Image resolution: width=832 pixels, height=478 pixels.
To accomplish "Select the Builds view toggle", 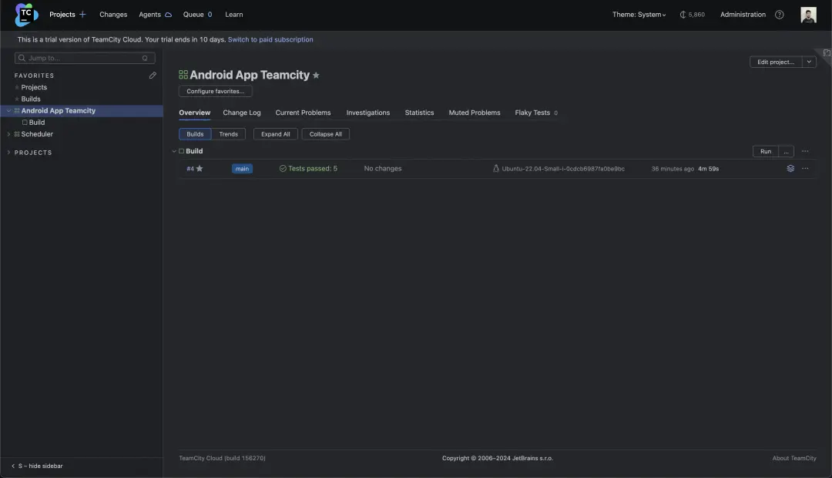I will pyautogui.click(x=195, y=134).
